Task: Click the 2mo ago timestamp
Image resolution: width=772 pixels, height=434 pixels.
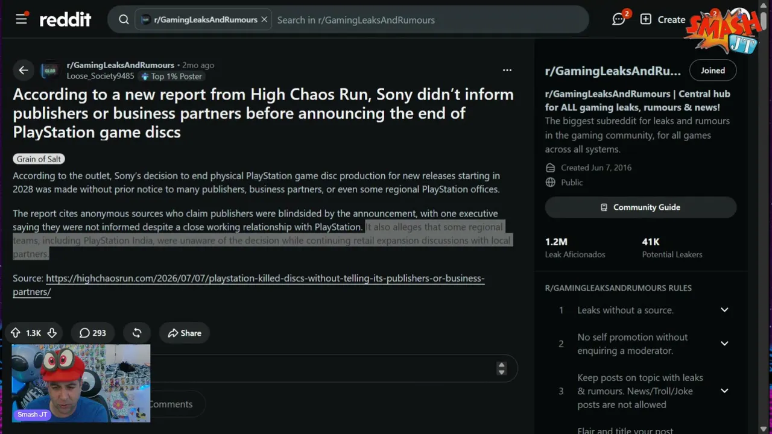Action: point(198,65)
